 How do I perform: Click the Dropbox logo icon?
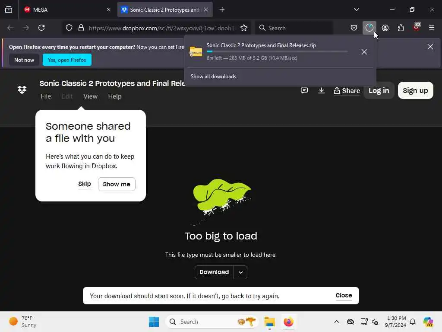(x=22, y=90)
